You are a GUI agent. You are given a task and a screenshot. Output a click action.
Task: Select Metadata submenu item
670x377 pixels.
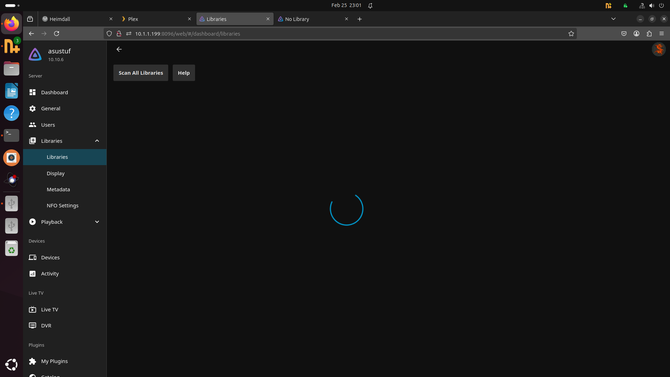pyautogui.click(x=58, y=189)
